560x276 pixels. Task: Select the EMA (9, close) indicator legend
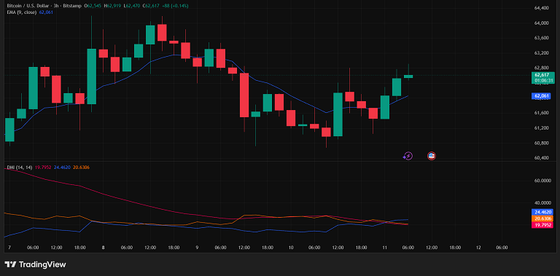[21, 12]
